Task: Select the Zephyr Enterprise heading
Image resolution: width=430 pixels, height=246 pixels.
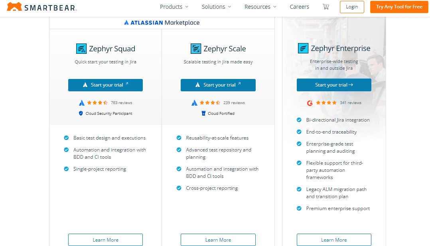Action: pos(341,48)
